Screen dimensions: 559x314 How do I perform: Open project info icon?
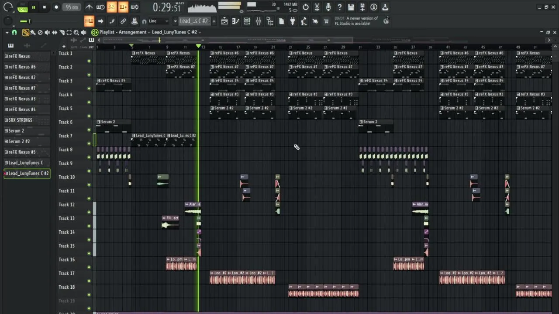click(374, 7)
